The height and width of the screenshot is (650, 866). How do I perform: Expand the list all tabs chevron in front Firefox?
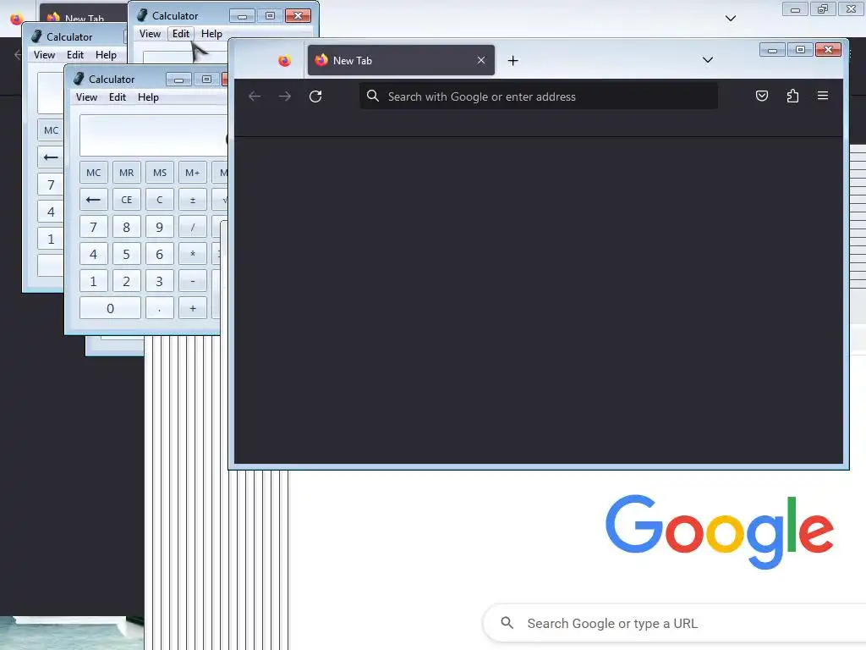(x=708, y=60)
